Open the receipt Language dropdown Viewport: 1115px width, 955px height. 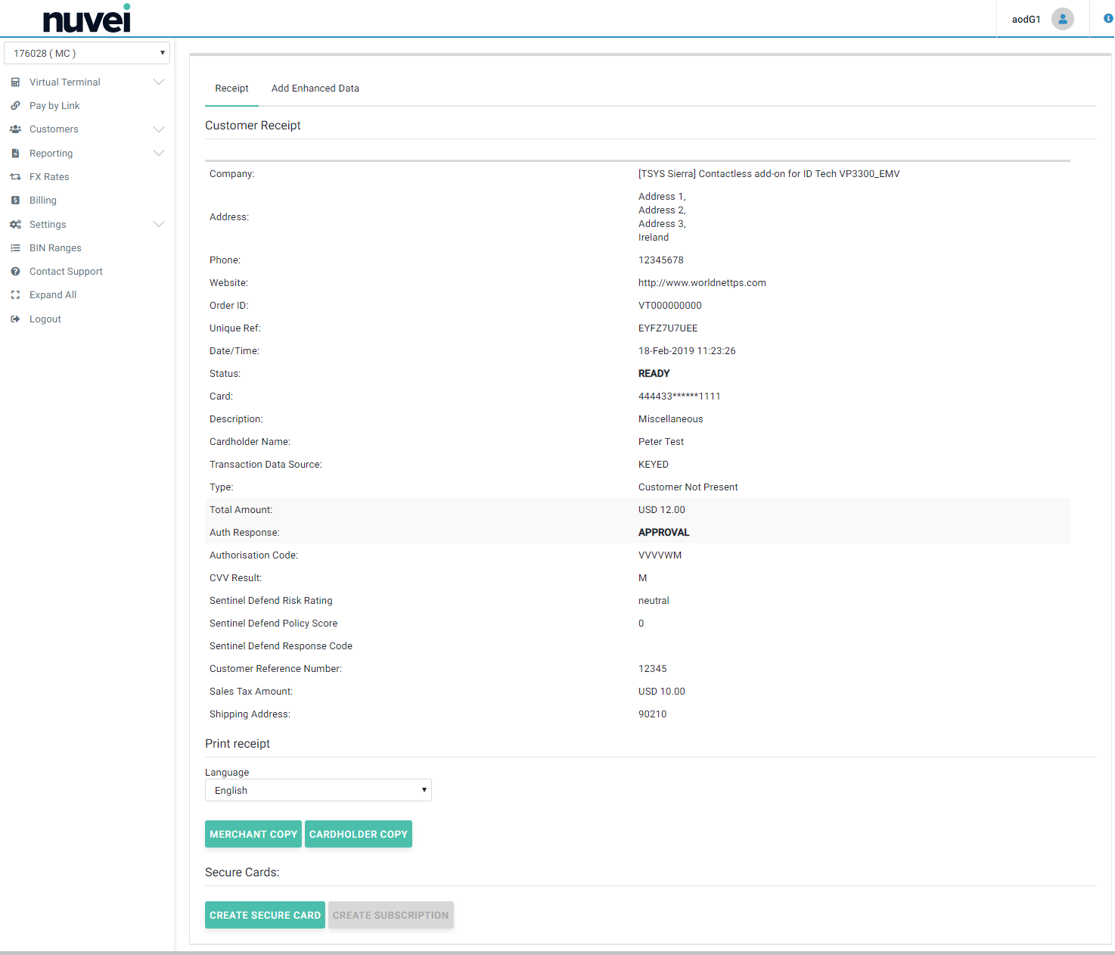318,790
